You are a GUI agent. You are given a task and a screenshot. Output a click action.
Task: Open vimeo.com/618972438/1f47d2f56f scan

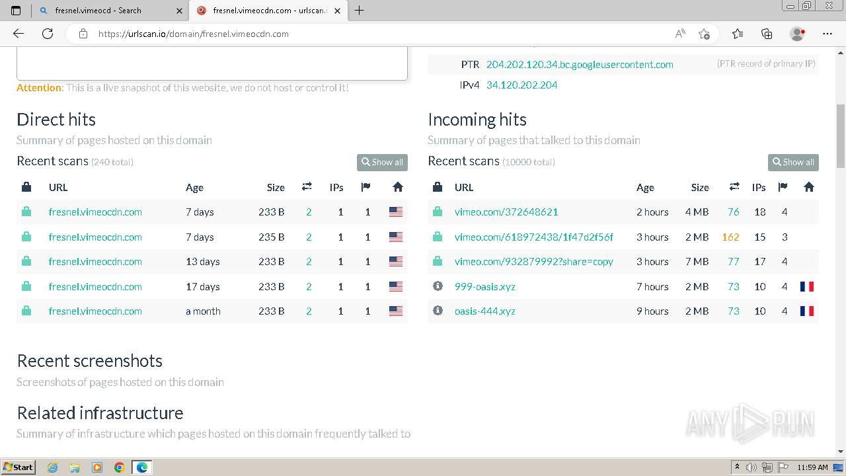coord(534,237)
